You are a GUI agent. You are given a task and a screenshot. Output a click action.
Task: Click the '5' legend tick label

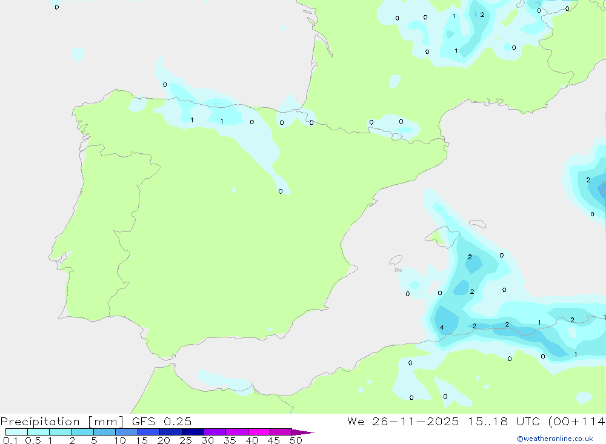[x=94, y=440]
